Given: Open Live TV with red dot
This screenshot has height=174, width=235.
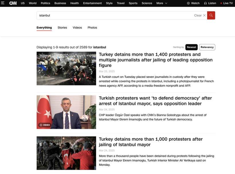Looking at the screenshot, I should 226,3.
